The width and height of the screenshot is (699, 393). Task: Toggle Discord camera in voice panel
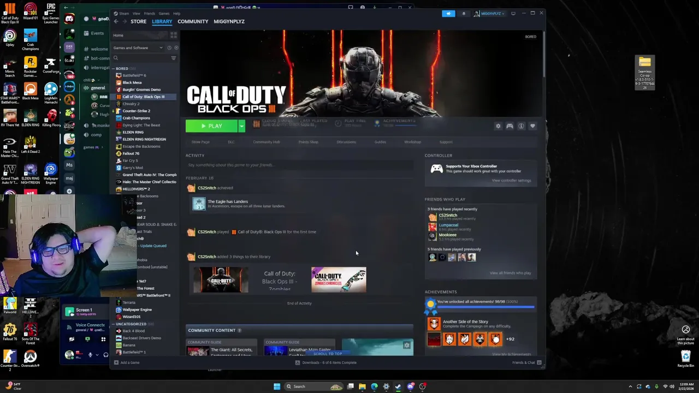click(x=72, y=339)
